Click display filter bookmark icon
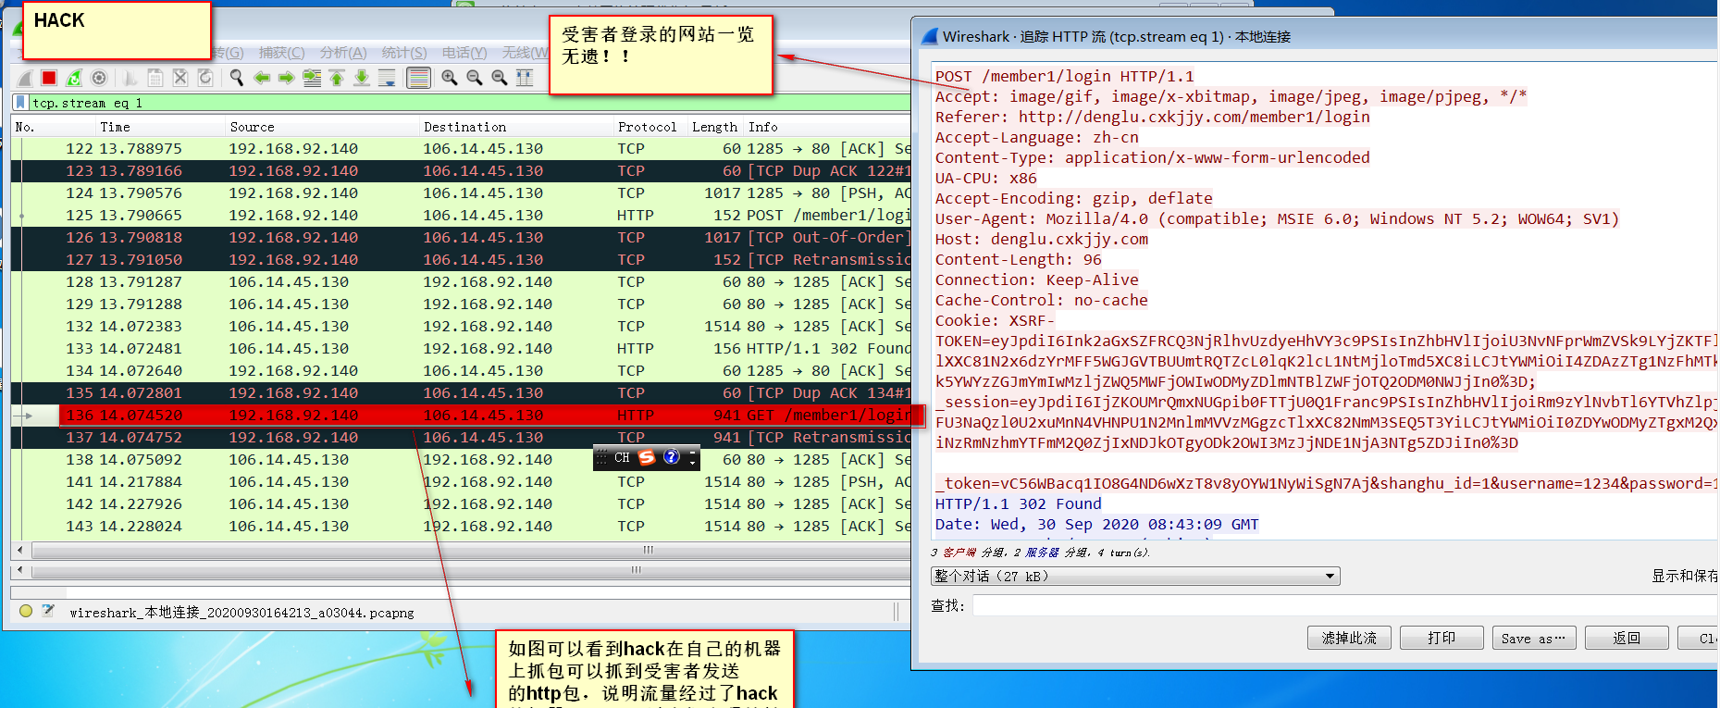 [20, 103]
